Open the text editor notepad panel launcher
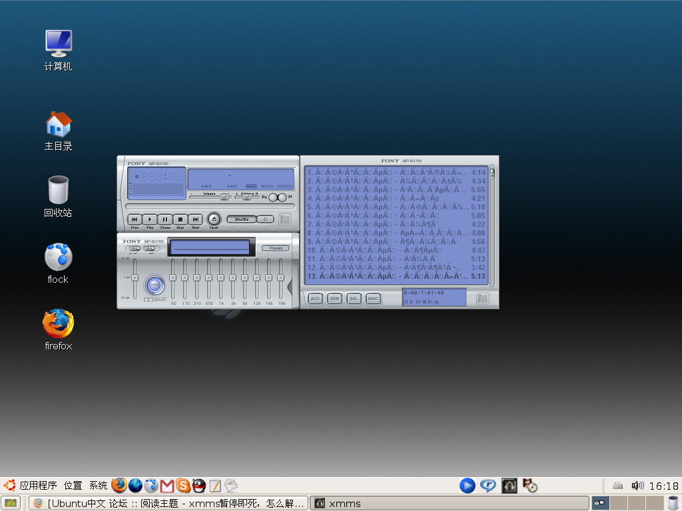682x511 pixels. pyautogui.click(x=215, y=485)
